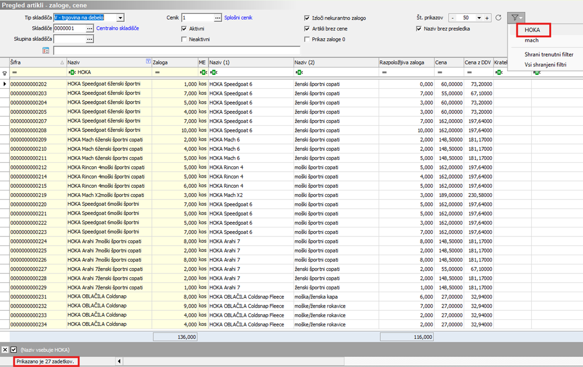583x367 pixels.
Task: Click Cena z DDV cell 230,58000
Action: tap(480, 195)
